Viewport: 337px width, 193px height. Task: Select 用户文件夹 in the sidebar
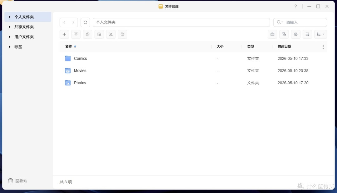pyautogui.click(x=24, y=37)
